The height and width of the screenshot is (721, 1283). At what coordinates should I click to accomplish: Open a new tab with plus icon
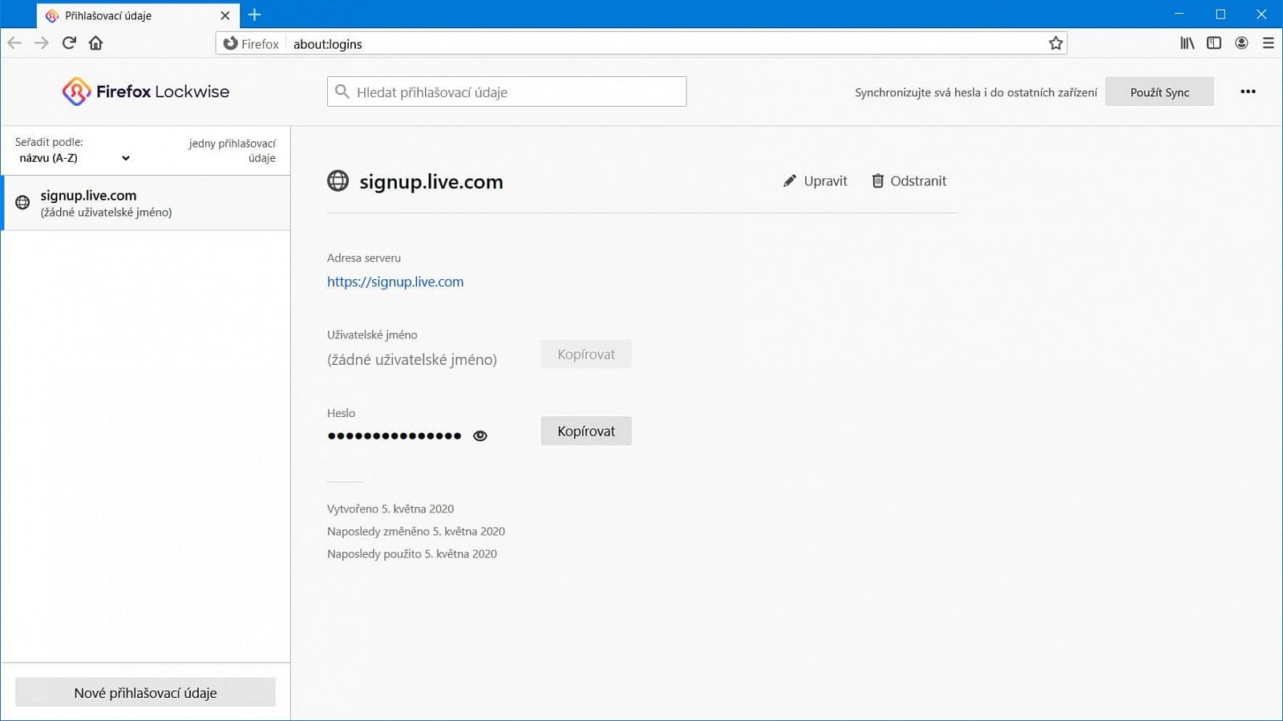[255, 14]
